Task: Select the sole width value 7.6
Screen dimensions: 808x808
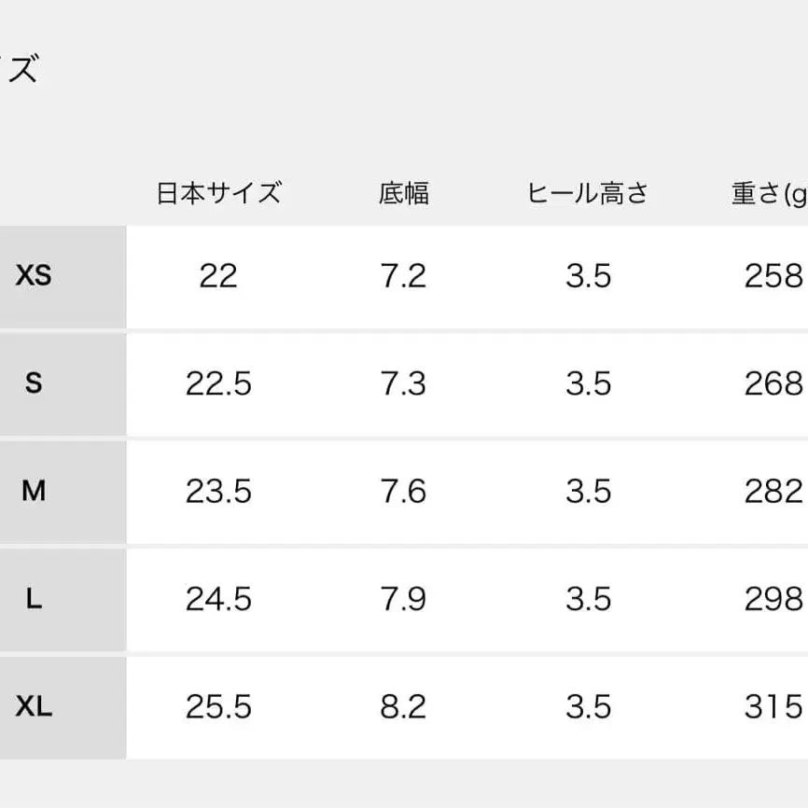Action: [x=403, y=492]
